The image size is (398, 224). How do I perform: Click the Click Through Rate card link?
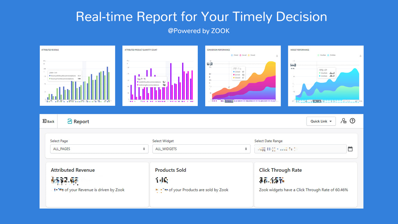click(x=306, y=184)
